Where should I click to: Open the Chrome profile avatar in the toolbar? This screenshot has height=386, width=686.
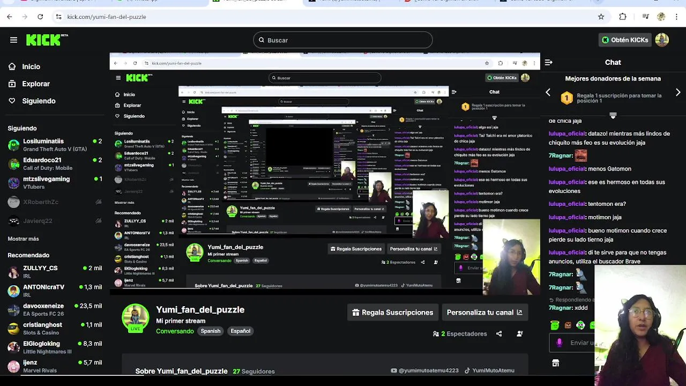(x=661, y=17)
